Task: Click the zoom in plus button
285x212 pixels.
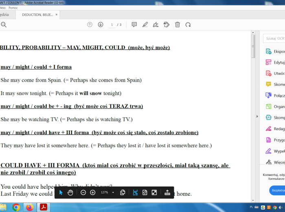Action: (93, 192)
